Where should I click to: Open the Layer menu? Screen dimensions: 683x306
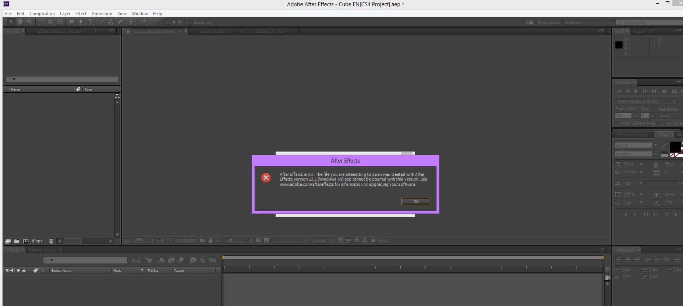(x=65, y=13)
